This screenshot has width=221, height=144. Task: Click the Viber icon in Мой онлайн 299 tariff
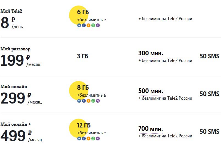(98, 101)
